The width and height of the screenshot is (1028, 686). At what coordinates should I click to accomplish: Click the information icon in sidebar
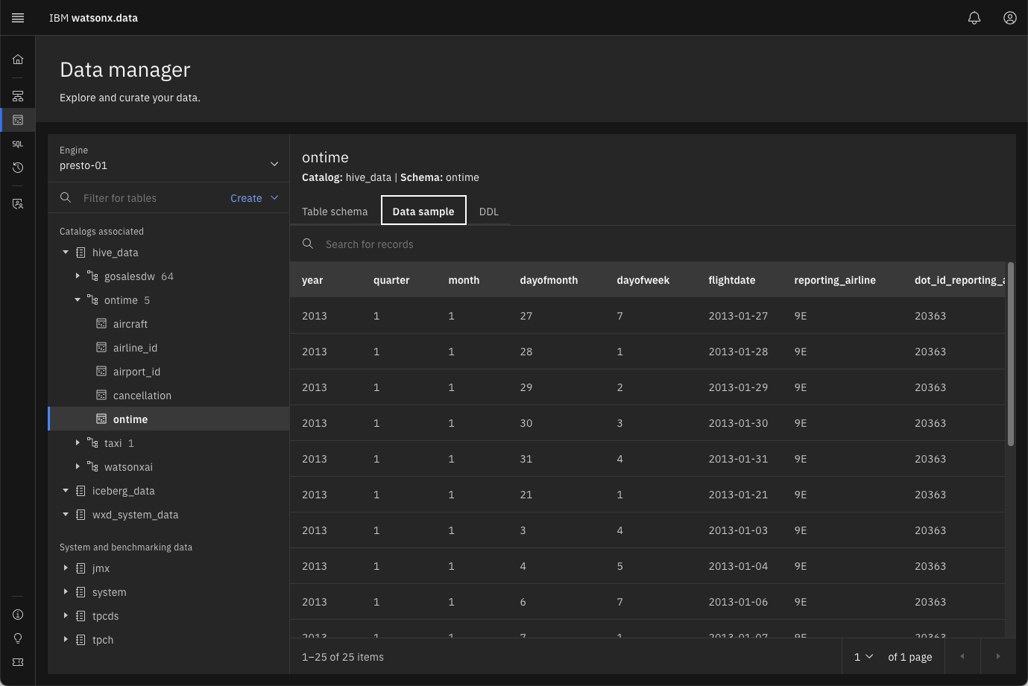18,614
